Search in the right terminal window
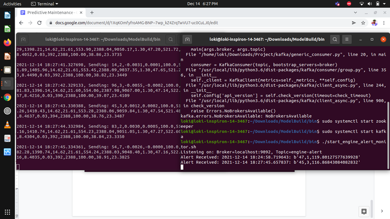The height and width of the screenshot is (219, 390). coord(335,39)
